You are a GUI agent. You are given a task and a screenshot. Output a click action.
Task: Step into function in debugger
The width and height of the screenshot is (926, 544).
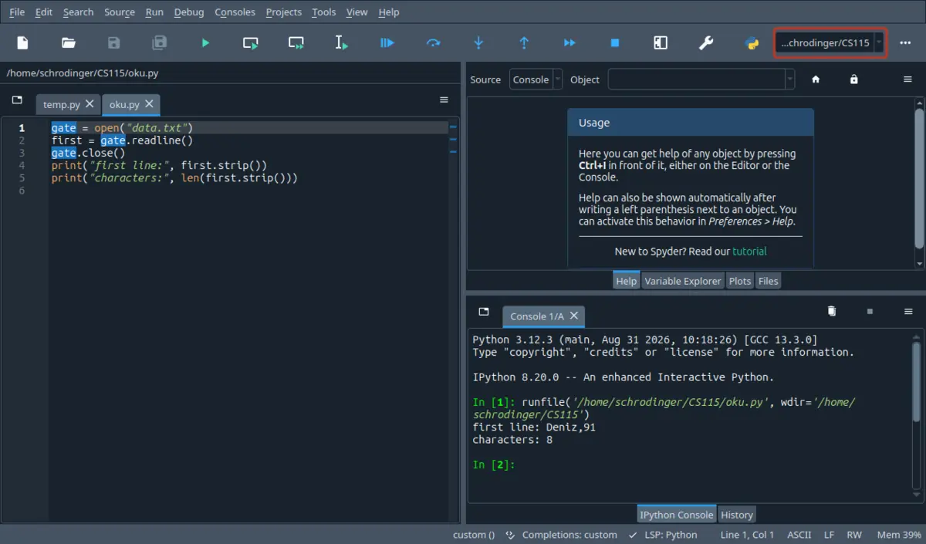click(x=478, y=43)
